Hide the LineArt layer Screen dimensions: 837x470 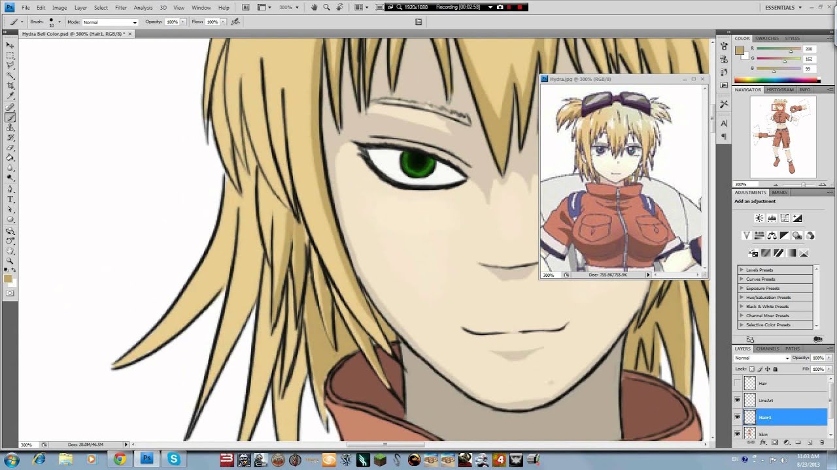click(x=738, y=400)
